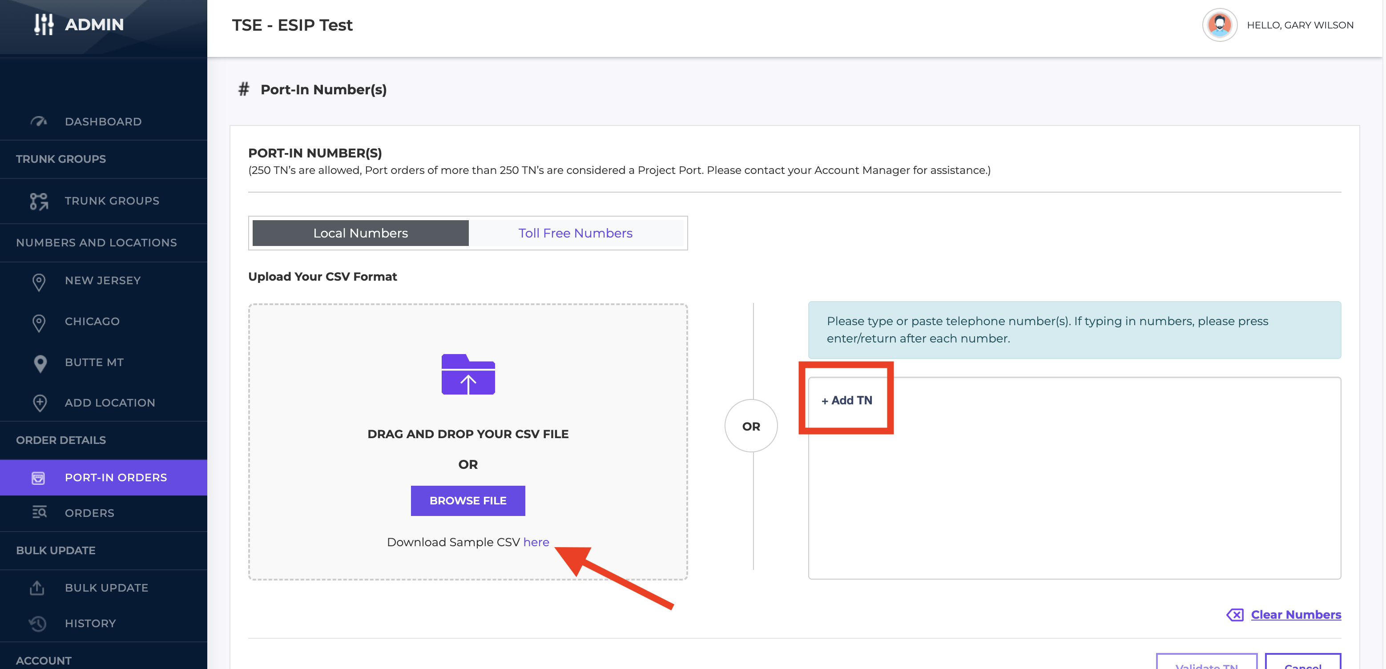
Task: Click the New Jersey location pin icon
Action: [39, 282]
